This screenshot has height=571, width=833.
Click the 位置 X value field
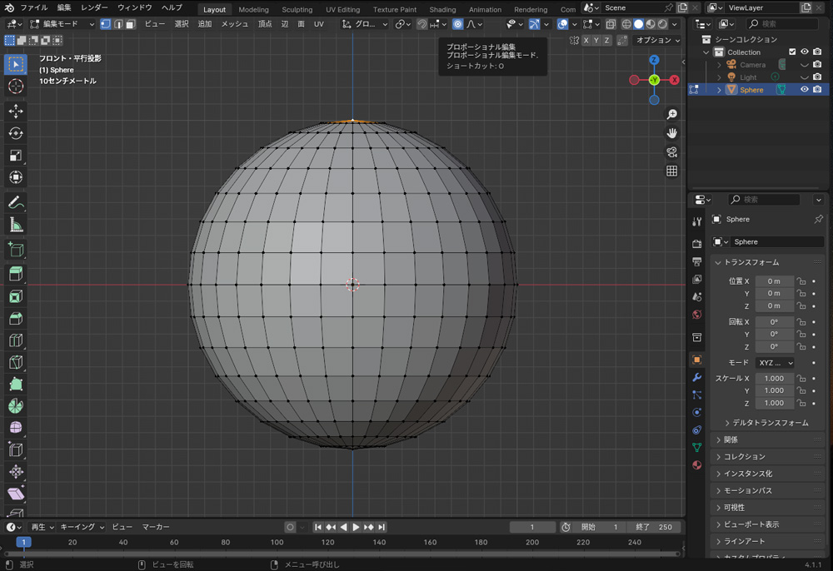[x=774, y=281]
